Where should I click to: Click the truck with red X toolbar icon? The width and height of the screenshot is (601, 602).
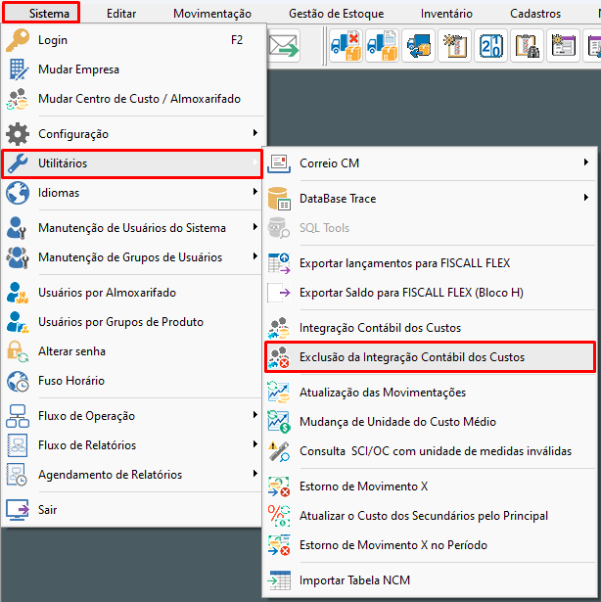click(346, 46)
